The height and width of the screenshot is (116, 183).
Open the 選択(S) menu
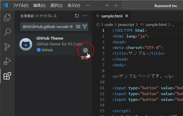(x=56, y=5)
